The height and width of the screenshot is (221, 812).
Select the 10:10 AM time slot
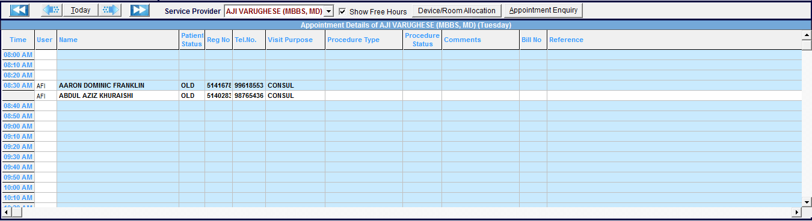pyautogui.click(x=18, y=198)
